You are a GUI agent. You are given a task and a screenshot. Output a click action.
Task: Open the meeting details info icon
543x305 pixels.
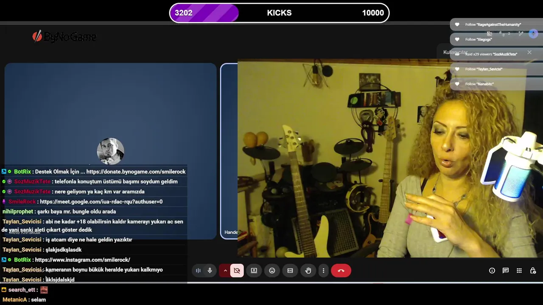coord(492,271)
